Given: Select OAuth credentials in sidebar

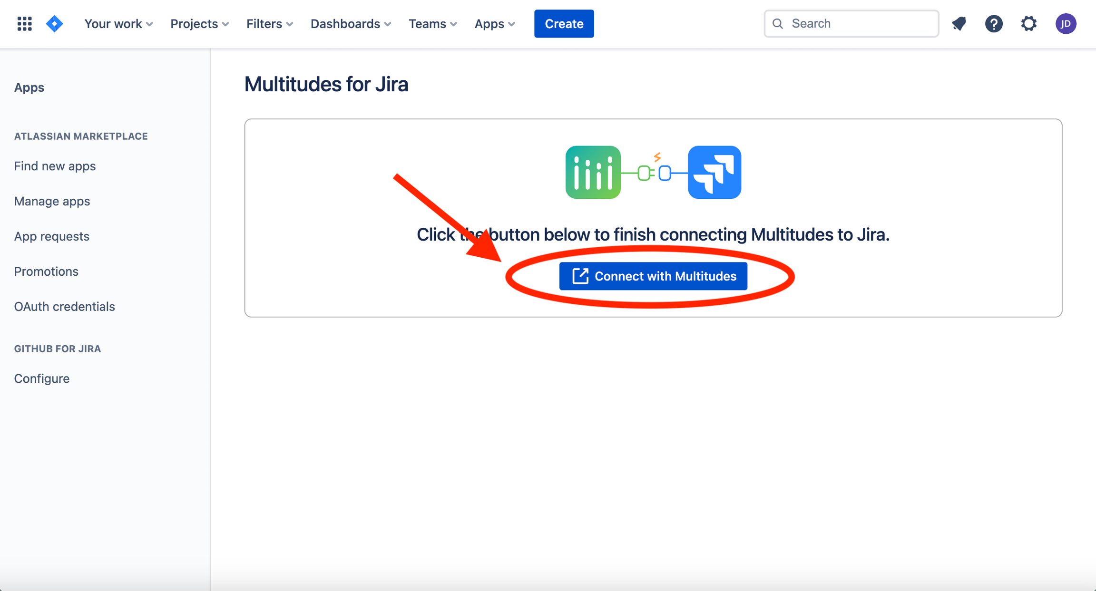Looking at the screenshot, I should click(x=64, y=307).
